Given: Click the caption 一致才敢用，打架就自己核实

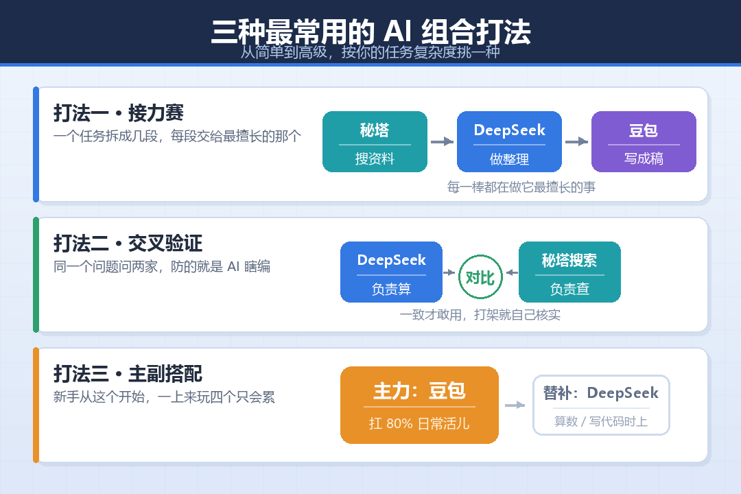Looking at the screenshot, I should click(x=480, y=315).
